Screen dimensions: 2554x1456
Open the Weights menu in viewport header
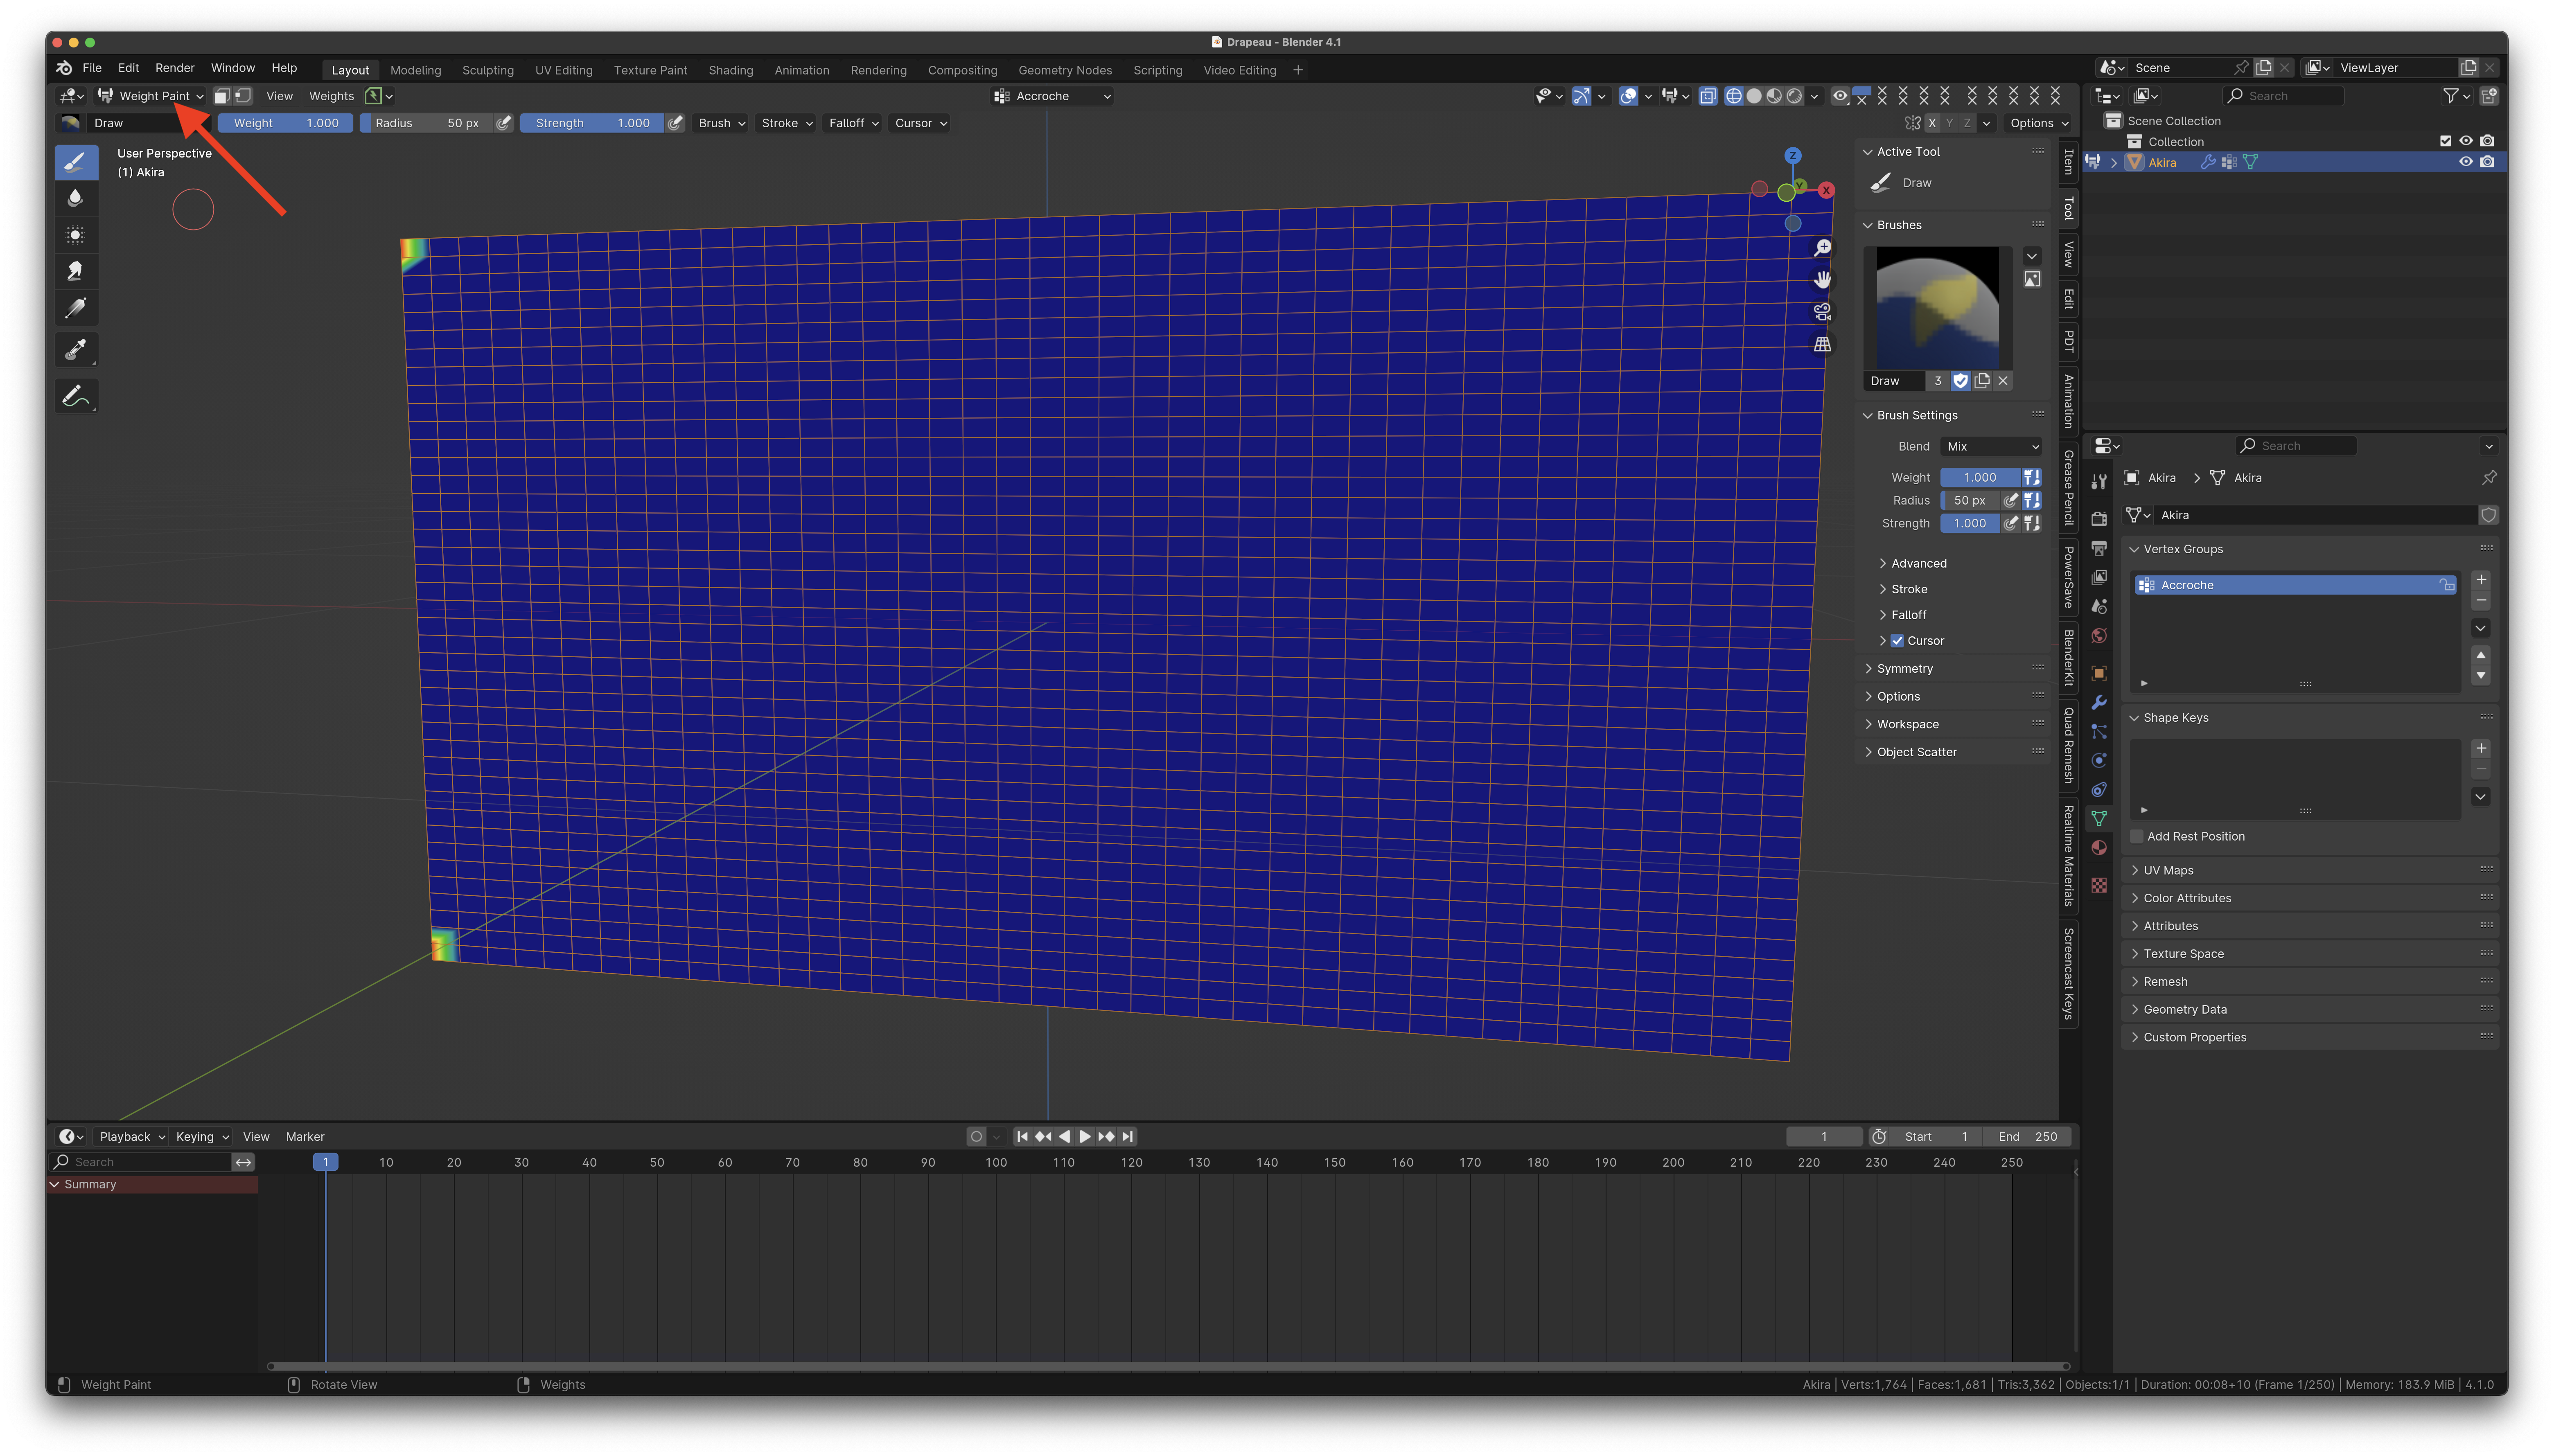coord(332,96)
